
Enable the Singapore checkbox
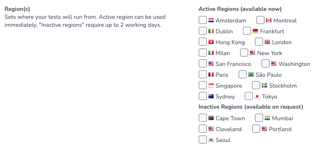pyautogui.click(x=203, y=85)
